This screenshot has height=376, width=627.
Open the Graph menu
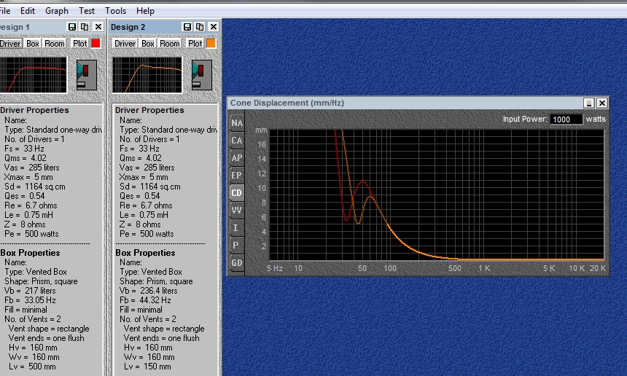pos(57,11)
